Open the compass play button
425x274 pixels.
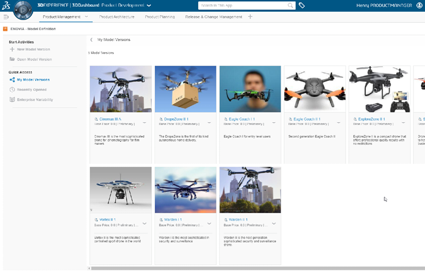point(23,10)
